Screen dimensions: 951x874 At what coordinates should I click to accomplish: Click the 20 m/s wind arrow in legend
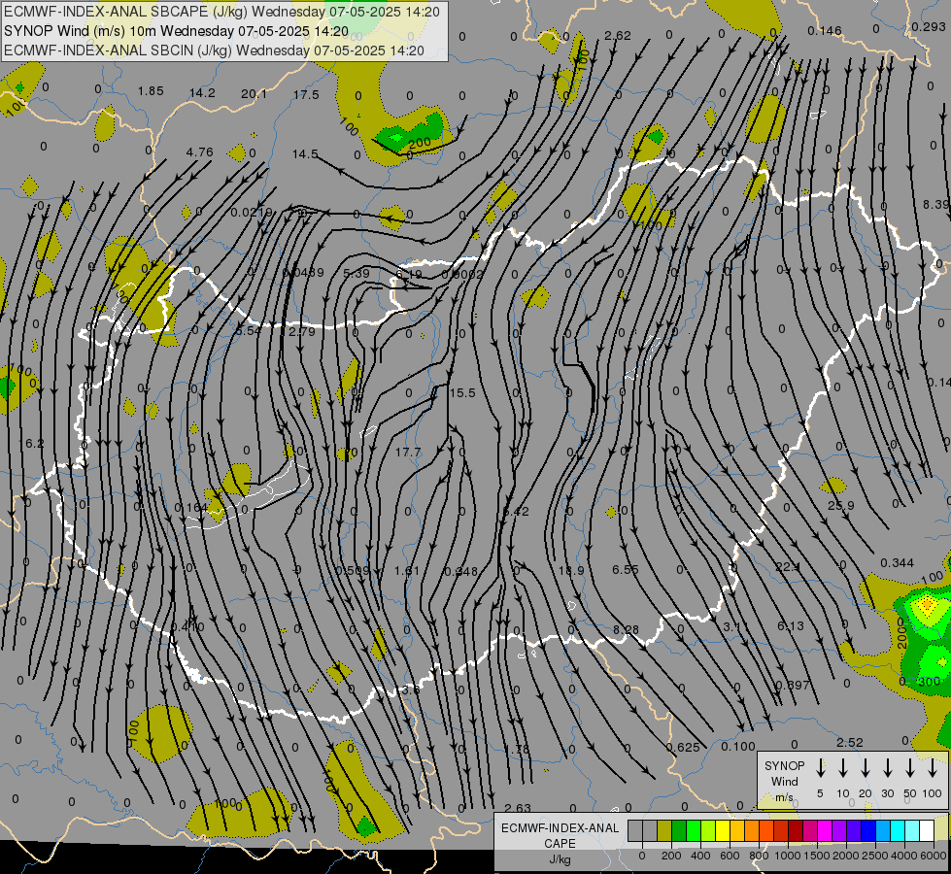tap(866, 768)
